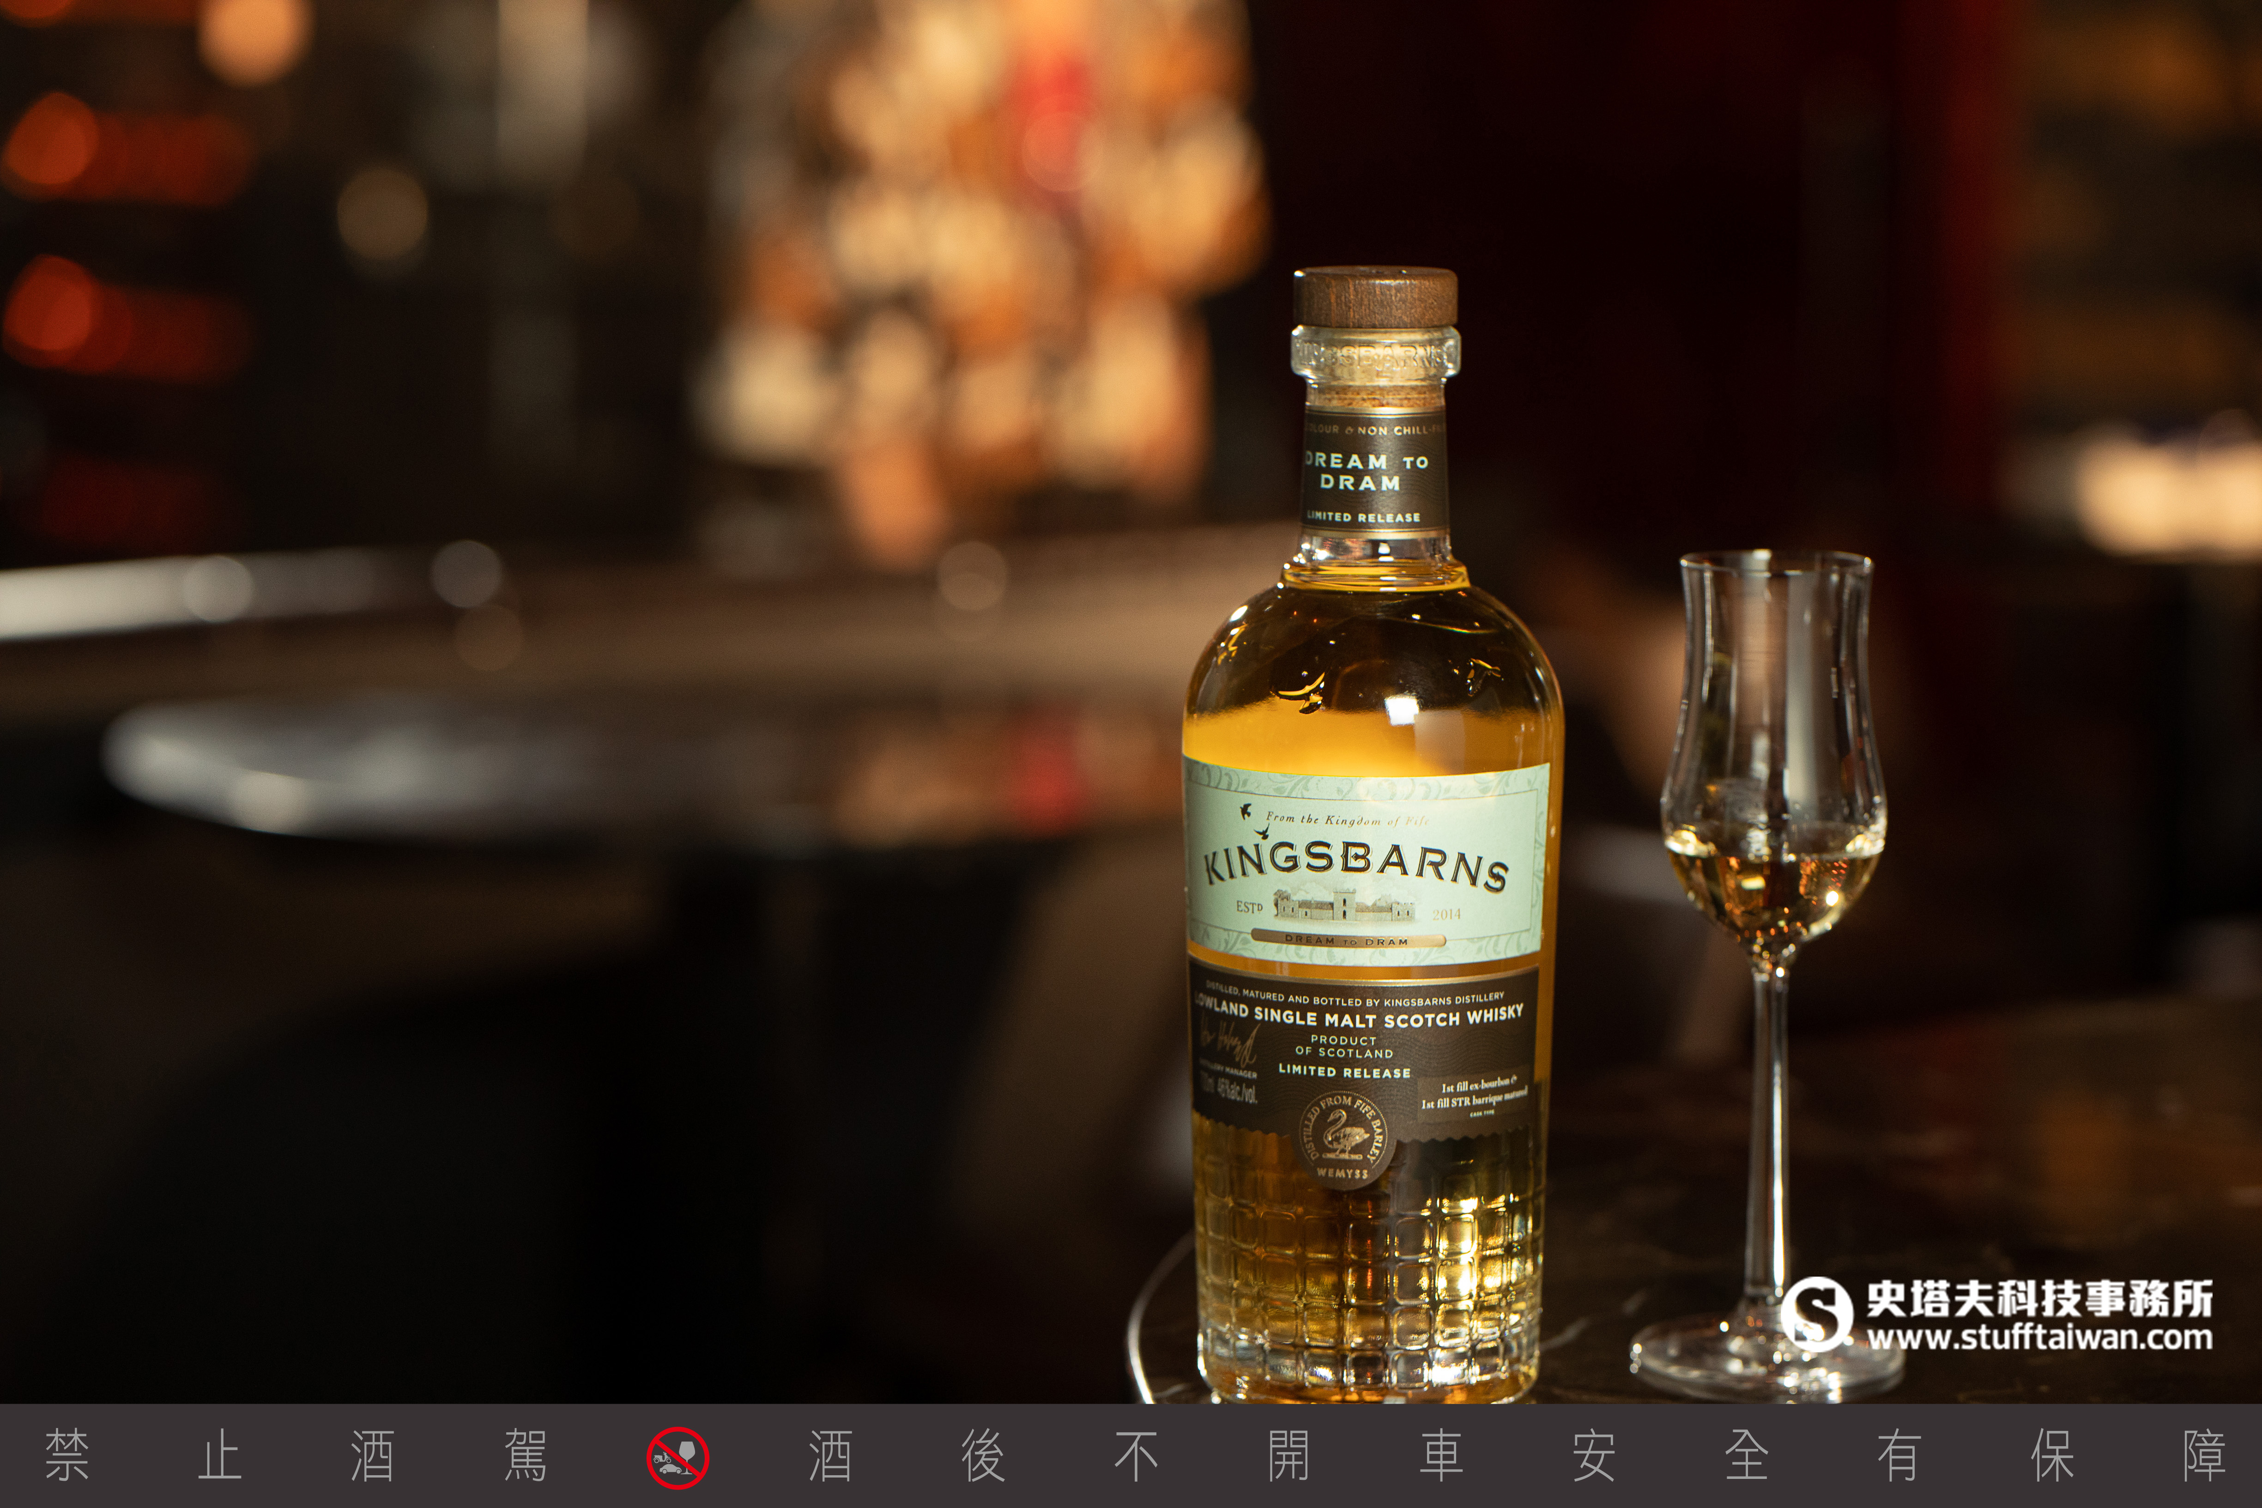Click the "駕" character in bottom banner
Image resolution: width=2262 pixels, height=1508 pixels.
point(525,1456)
